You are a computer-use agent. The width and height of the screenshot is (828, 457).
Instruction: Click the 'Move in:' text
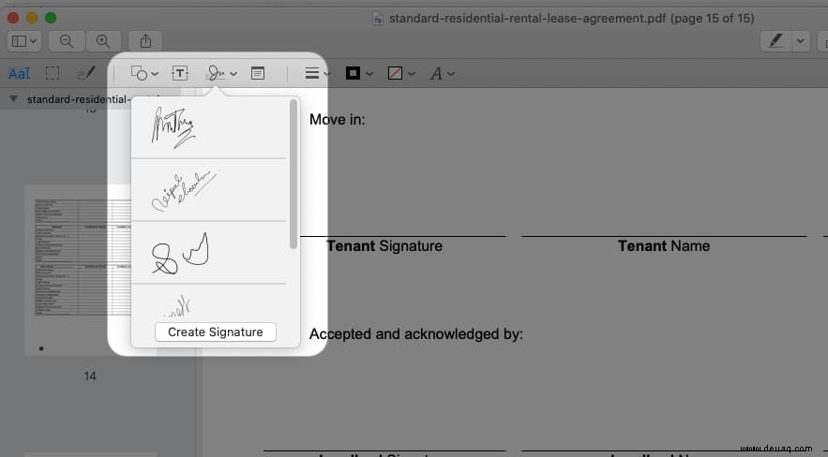coord(338,120)
